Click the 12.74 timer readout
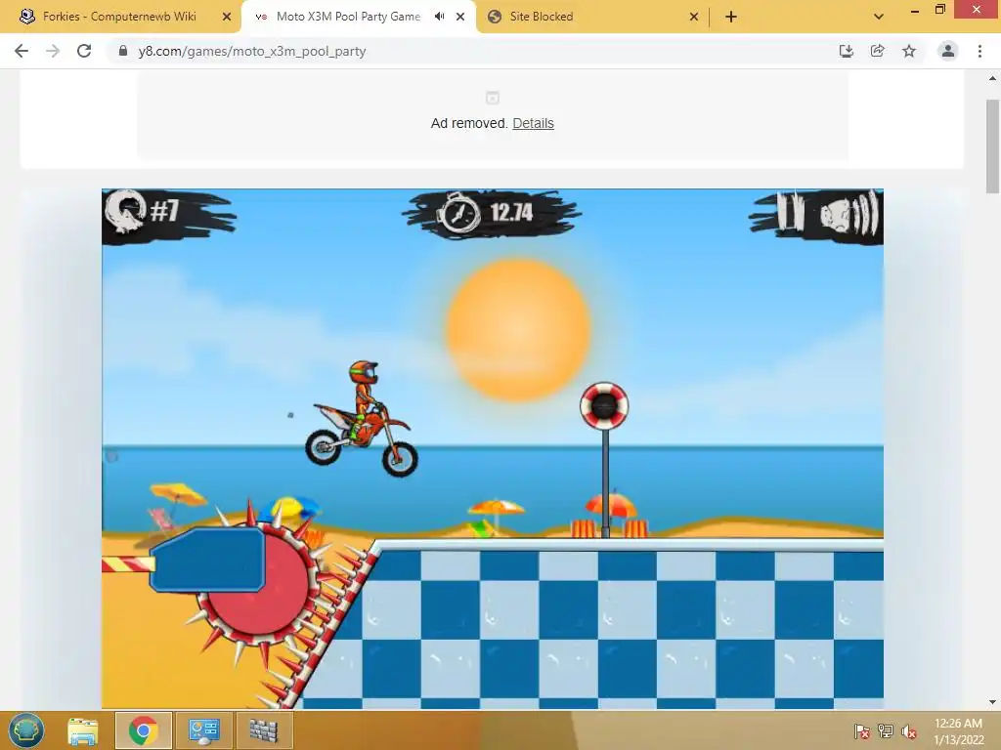 [511, 212]
